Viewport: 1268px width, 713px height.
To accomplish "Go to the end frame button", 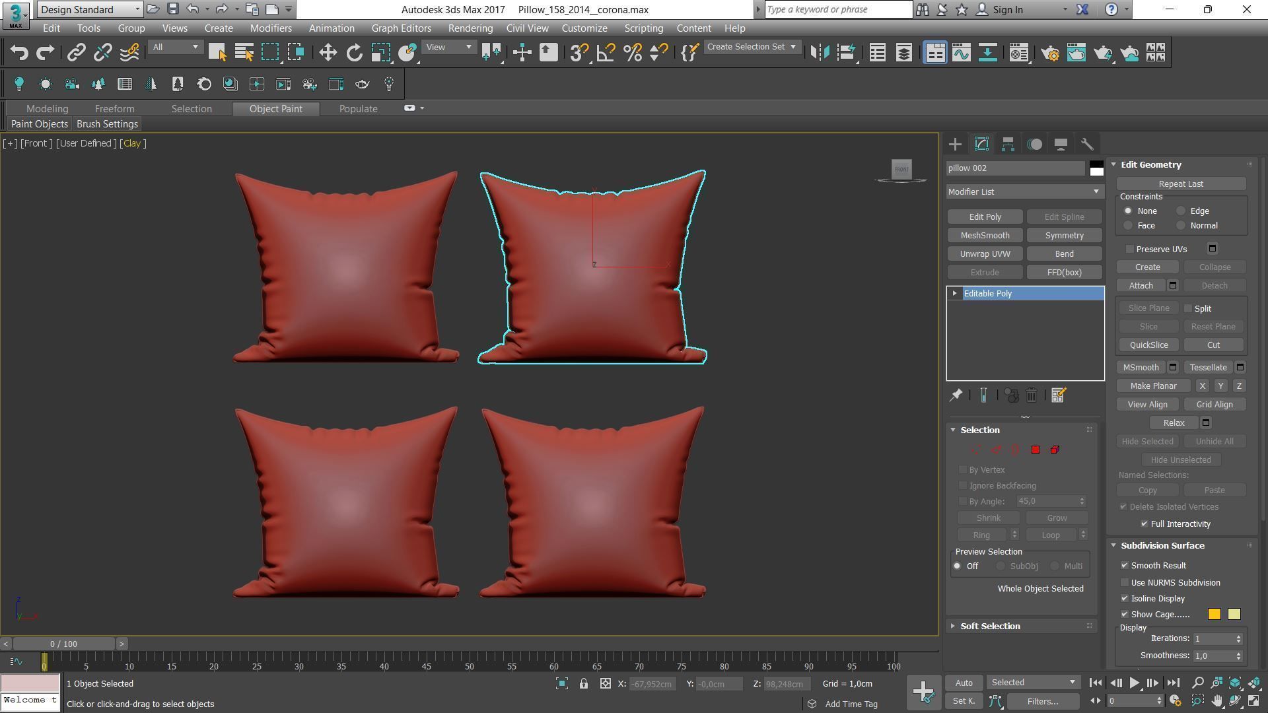I will pyautogui.click(x=1173, y=683).
